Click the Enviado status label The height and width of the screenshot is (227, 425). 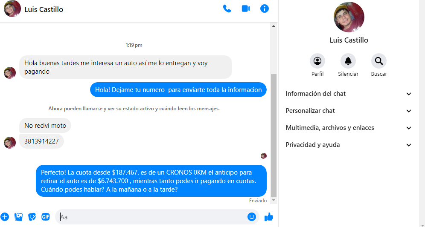(x=258, y=201)
